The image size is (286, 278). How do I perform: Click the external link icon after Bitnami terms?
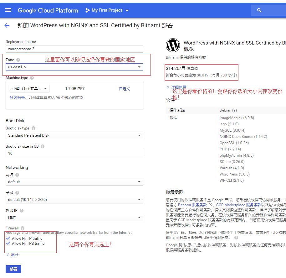210,205
